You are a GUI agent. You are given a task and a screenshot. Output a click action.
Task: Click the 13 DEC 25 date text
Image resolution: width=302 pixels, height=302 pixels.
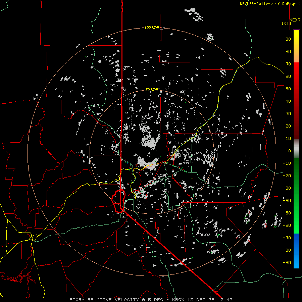click(x=201, y=300)
